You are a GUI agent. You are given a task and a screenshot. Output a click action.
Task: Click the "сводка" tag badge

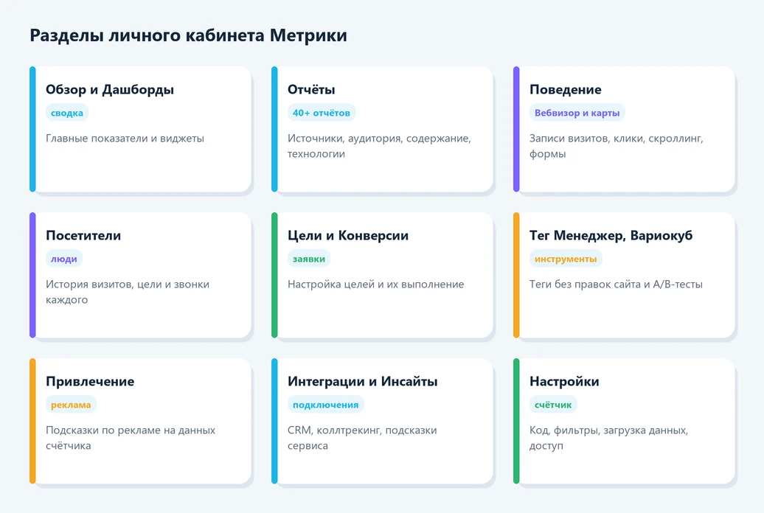[67, 113]
